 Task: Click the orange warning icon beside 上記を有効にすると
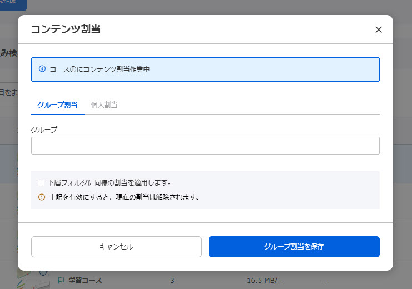click(42, 197)
